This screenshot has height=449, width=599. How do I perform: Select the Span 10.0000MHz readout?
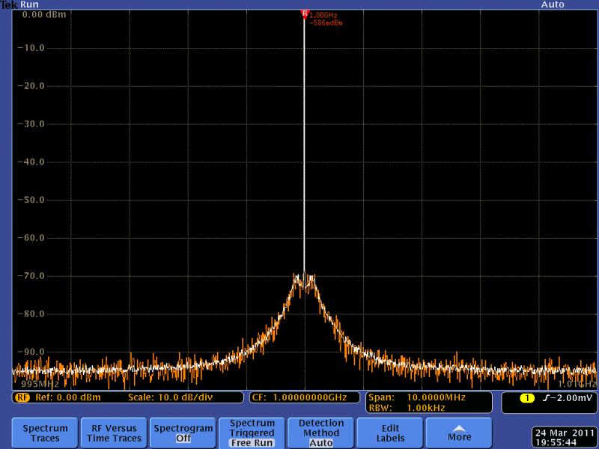pos(416,397)
